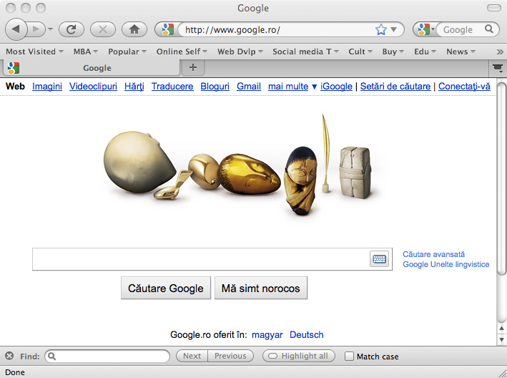Open the address bar history dropdown arrow
This screenshot has height=378, width=507.
tap(393, 29)
